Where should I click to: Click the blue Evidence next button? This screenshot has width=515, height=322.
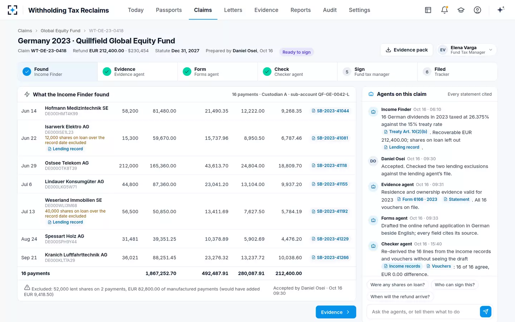coord(336,312)
